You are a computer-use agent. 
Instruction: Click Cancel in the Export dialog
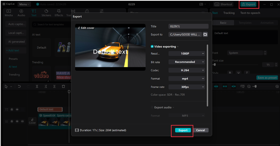pyautogui.click(x=200, y=130)
